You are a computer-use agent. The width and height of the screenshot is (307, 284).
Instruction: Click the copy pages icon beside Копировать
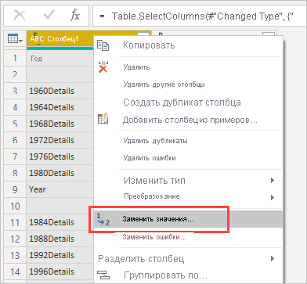pyautogui.click(x=103, y=45)
